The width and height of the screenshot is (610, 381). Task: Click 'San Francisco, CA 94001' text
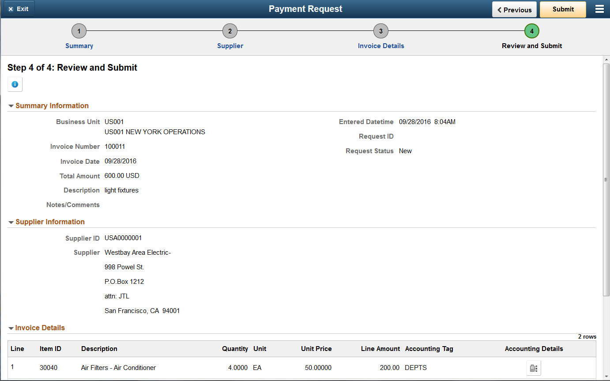142,311
